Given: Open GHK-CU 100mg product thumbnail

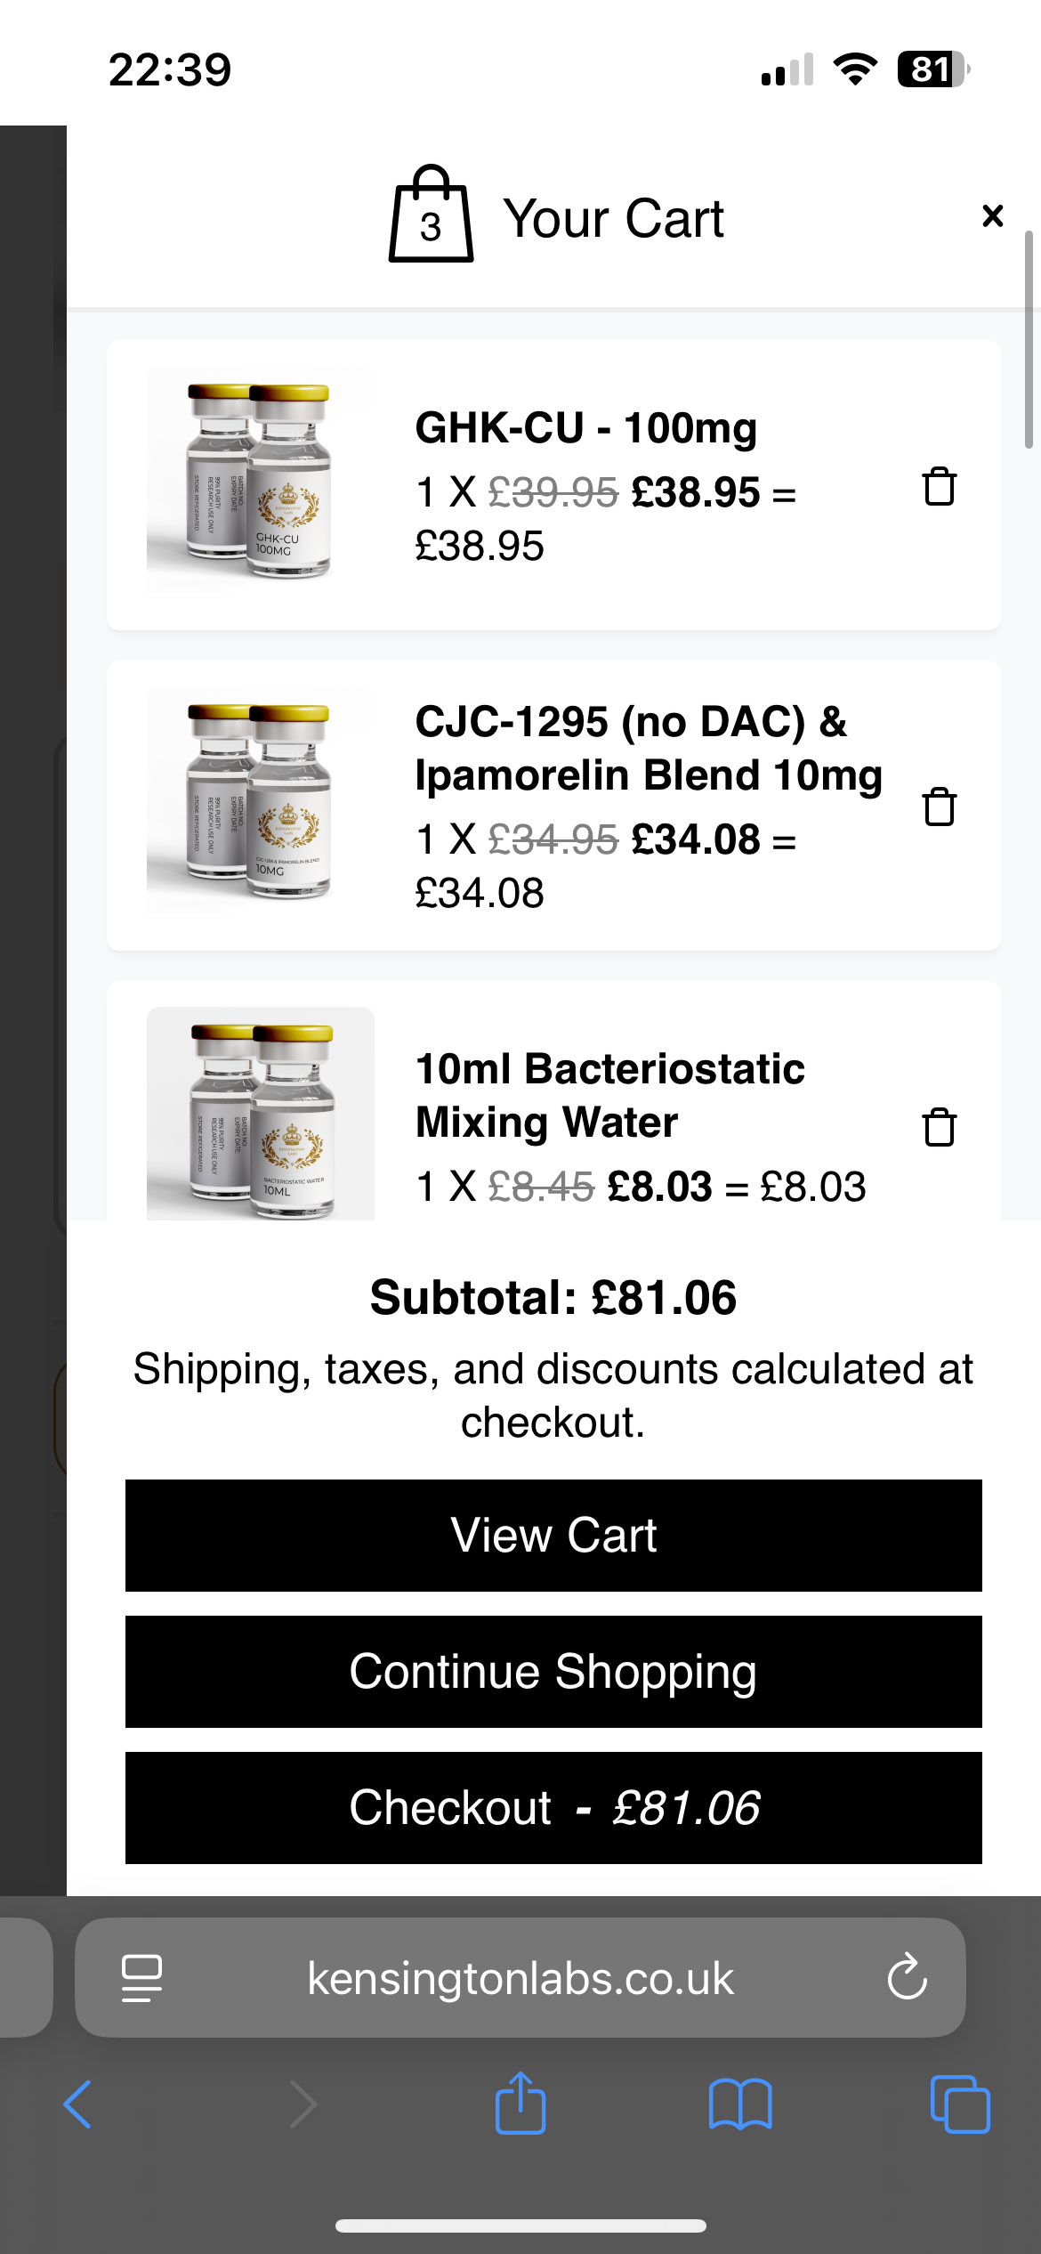Looking at the screenshot, I should tap(260, 480).
